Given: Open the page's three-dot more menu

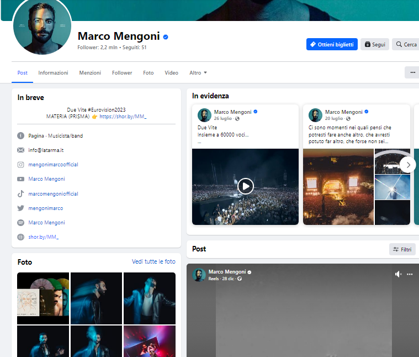Looking at the screenshot, I should [412, 72].
